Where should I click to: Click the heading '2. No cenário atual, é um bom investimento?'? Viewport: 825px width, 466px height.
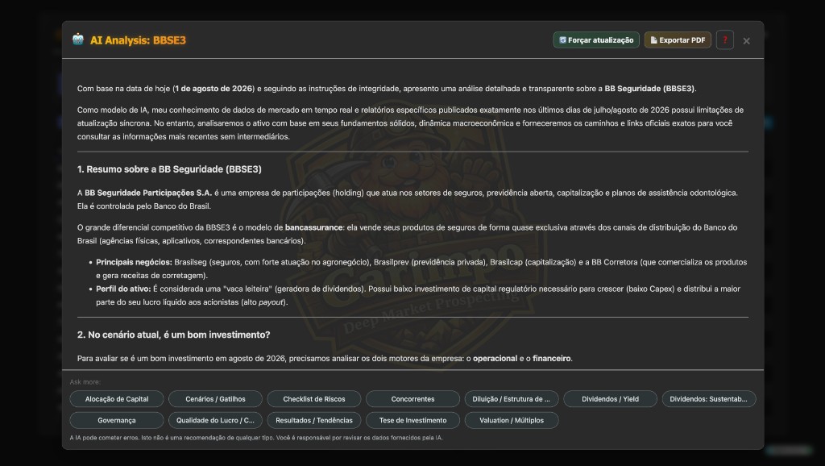click(x=174, y=335)
